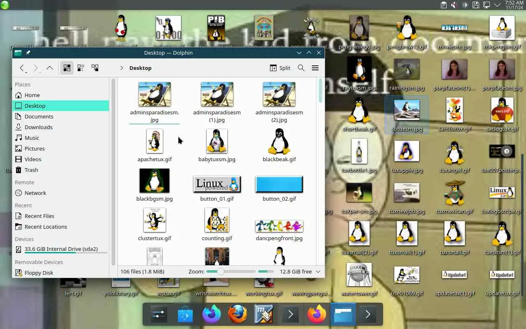The height and width of the screenshot is (329, 526).
Task: Click the free space bar in status bar
Action: point(266,271)
